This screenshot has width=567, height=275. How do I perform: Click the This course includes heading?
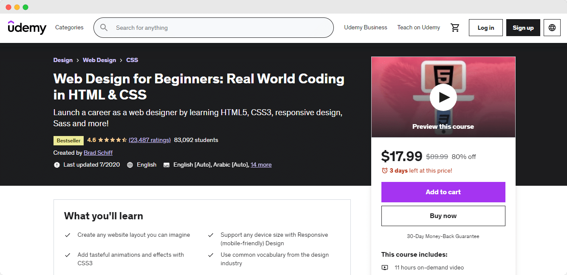[415, 255]
